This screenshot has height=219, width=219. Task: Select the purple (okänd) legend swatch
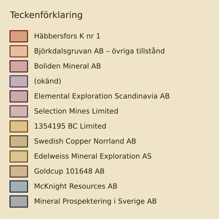tap(19, 81)
